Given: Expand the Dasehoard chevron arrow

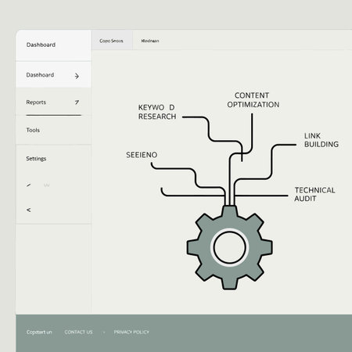Looking at the screenshot, I should coord(77,76).
